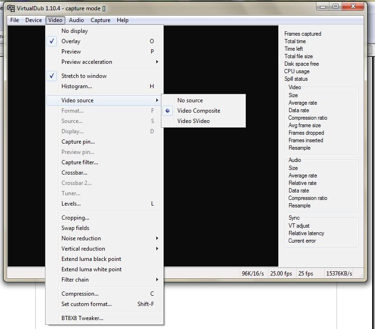
Task: Toggle Extend luma white point
Action: point(105,269)
